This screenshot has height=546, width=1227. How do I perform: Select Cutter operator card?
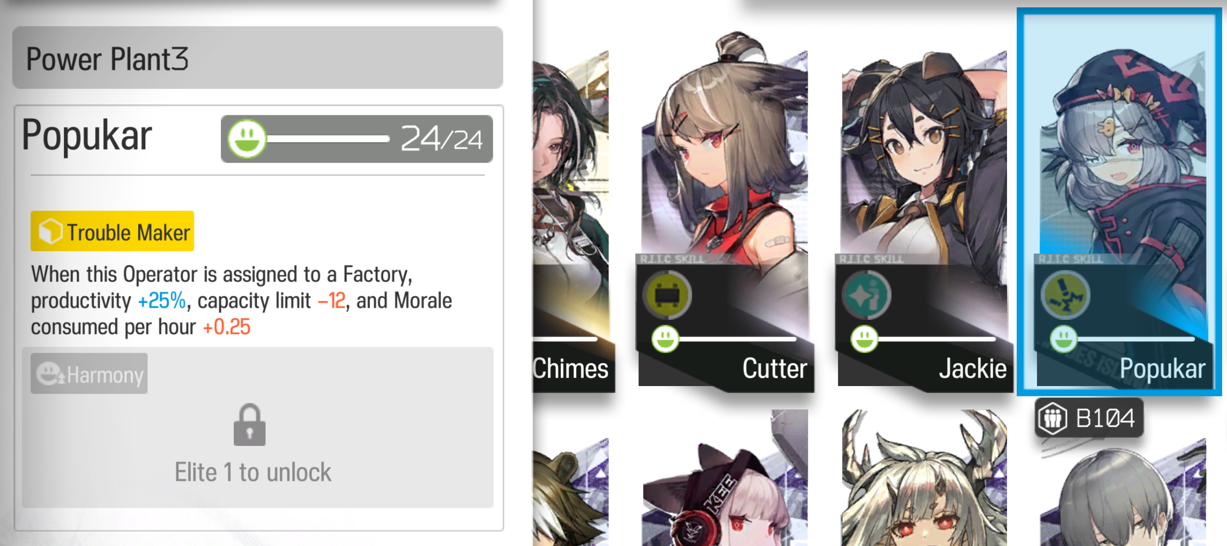[x=725, y=211]
